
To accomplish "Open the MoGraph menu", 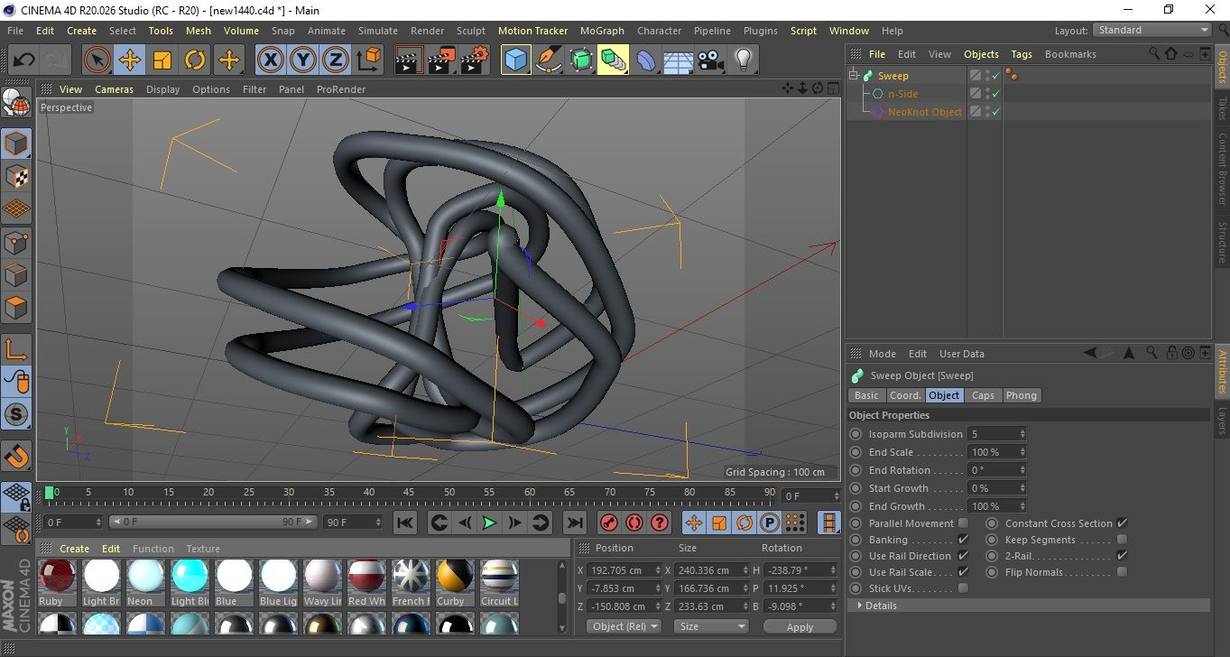I will pos(602,31).
